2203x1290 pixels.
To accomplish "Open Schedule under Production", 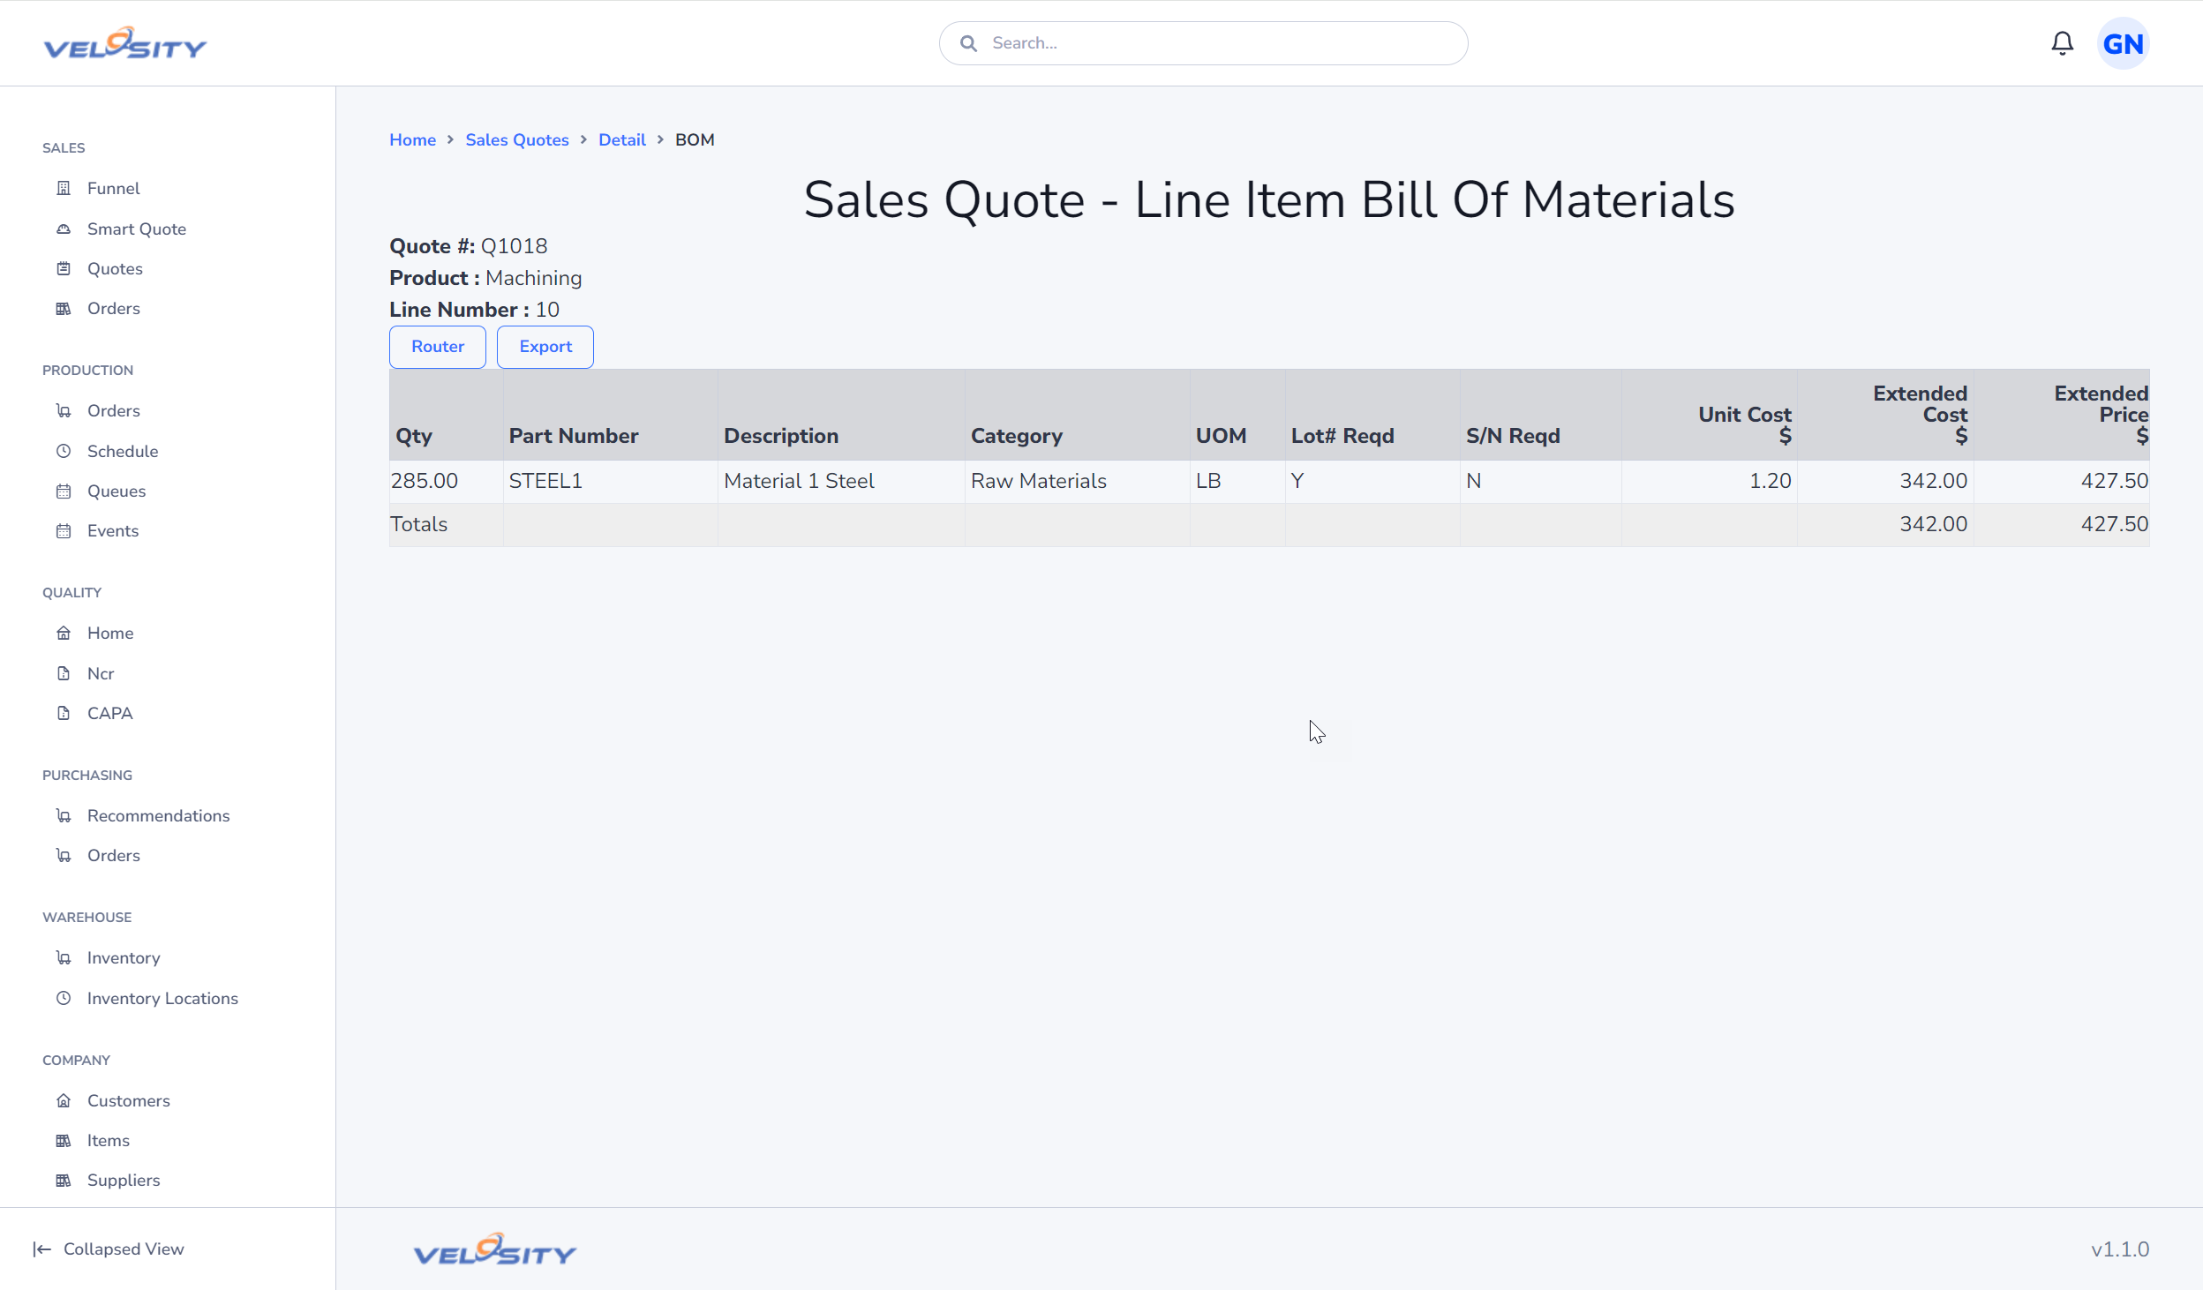I will coord(123,451).
